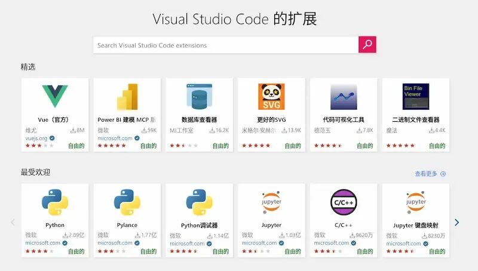
Task: Focus the Search Visual Studio Code extensions field
Action: pyautogui.click(x=226, y=45)
